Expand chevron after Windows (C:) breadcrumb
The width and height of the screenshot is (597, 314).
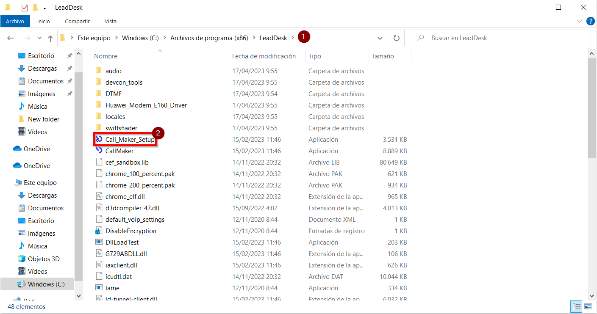165,38
